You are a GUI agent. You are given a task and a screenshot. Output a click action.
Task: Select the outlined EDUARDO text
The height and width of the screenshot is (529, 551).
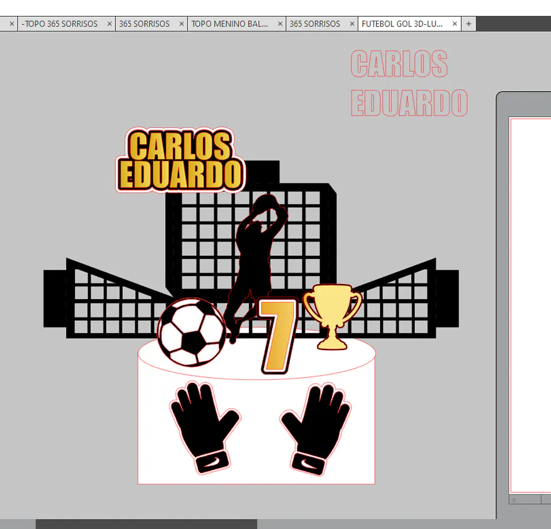[x=409, y=103]
